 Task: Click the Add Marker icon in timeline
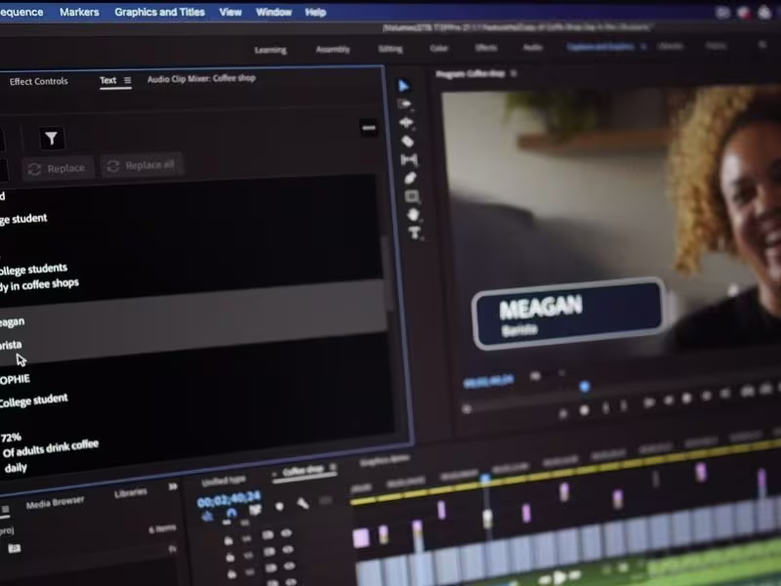pyautogui.click(x=279, y=507)
